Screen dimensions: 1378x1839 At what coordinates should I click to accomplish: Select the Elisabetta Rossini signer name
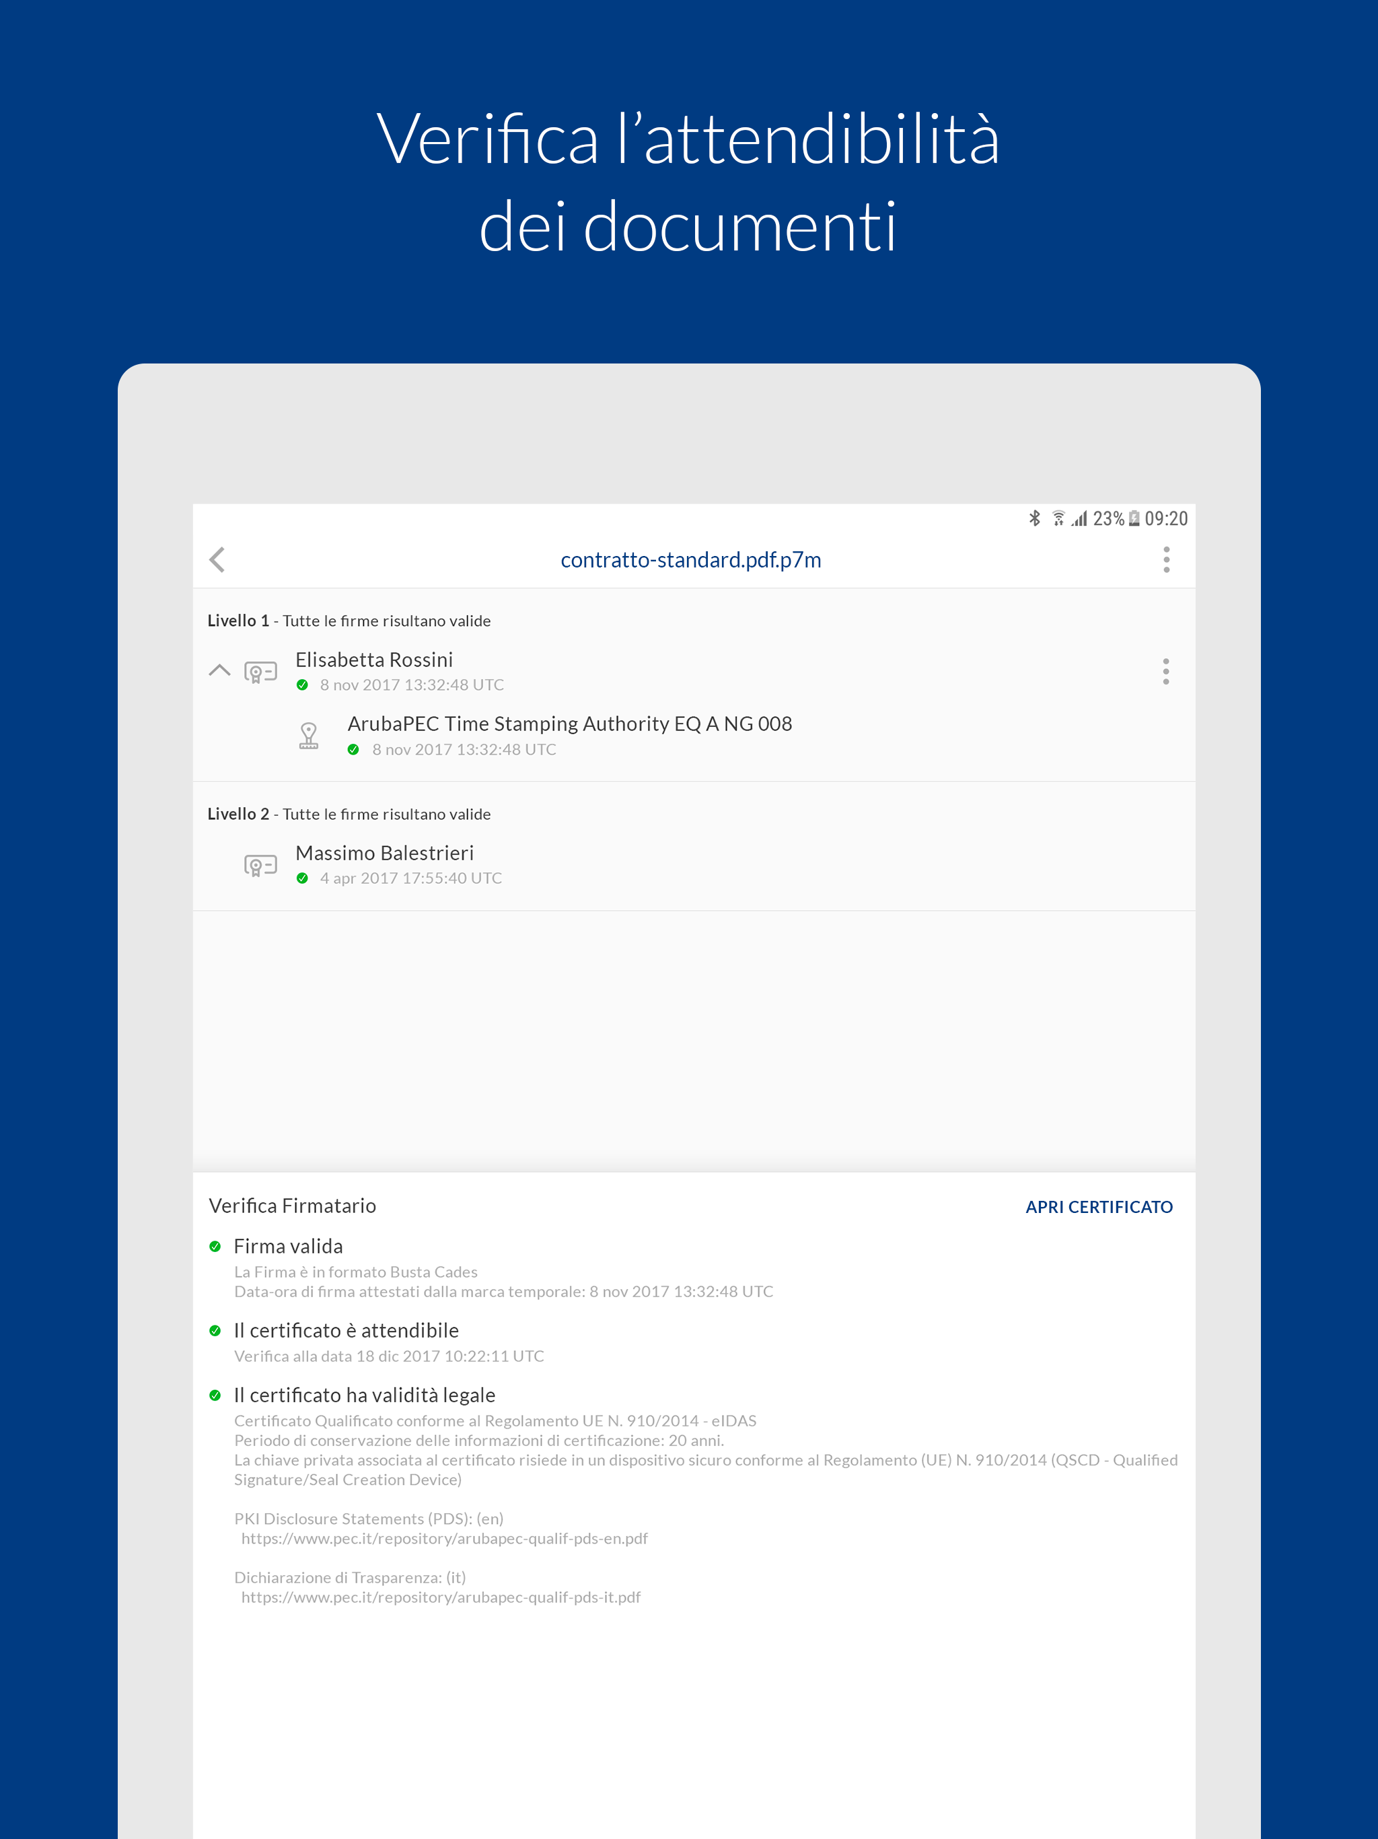coord(374,660)
